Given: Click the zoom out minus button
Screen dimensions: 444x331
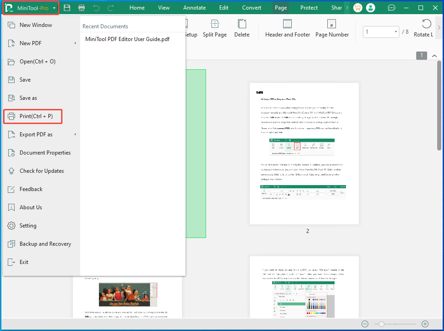Looking at the screenshot, I should [365, 324].
